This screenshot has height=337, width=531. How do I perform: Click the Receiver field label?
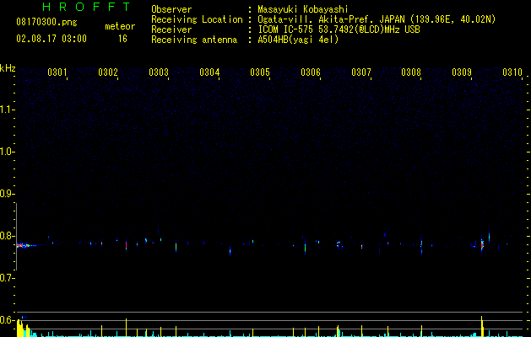coord(171,29)
